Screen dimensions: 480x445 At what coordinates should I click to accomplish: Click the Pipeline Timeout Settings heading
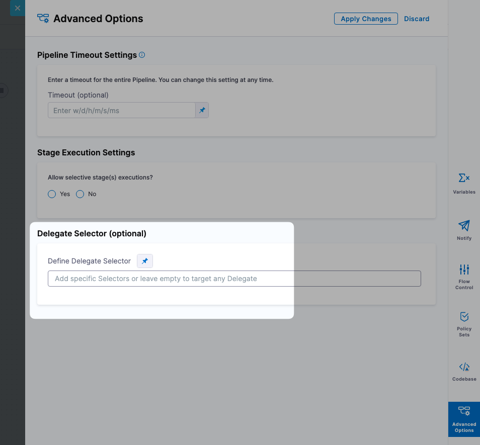point(87,55)
